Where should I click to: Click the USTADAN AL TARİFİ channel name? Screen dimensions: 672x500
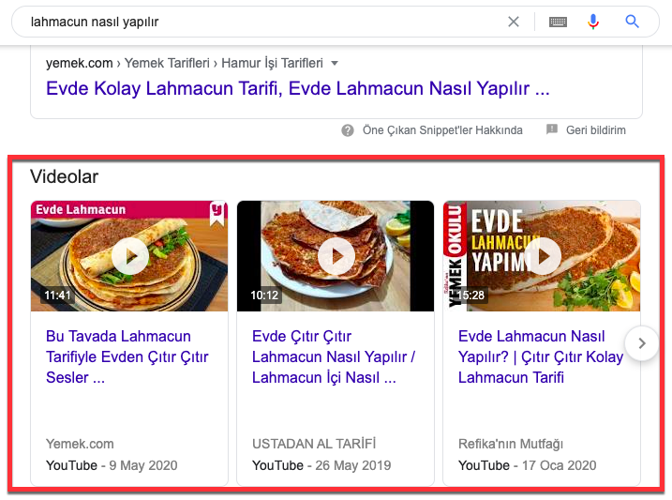[x=314, y=444]
